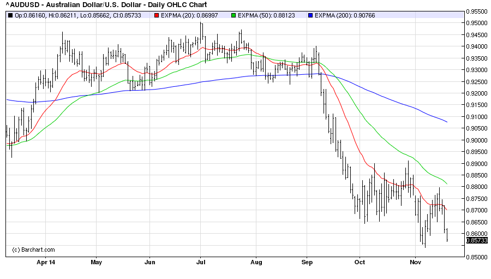
Task: Click the 0.90000 price axis label
Action: 478,140
